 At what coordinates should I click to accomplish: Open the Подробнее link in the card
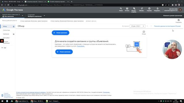click(x=81, y=46)
